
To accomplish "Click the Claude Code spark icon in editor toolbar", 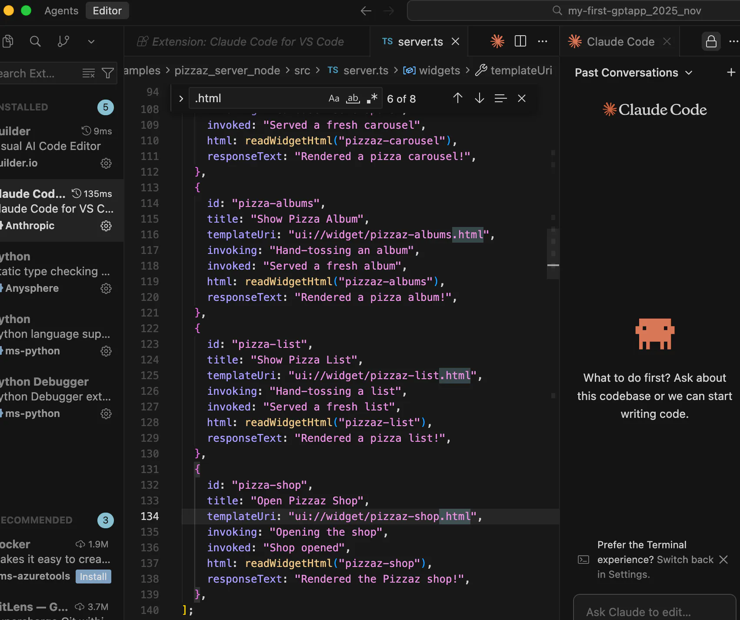I will click(x=497, y=41).
